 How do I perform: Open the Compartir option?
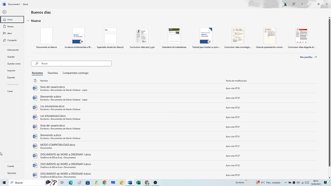(x=12, y=40)
